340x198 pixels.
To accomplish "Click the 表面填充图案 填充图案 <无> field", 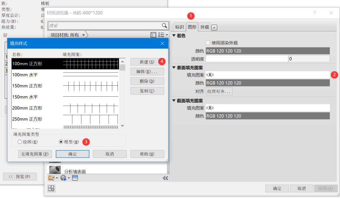I will point(268,75).
